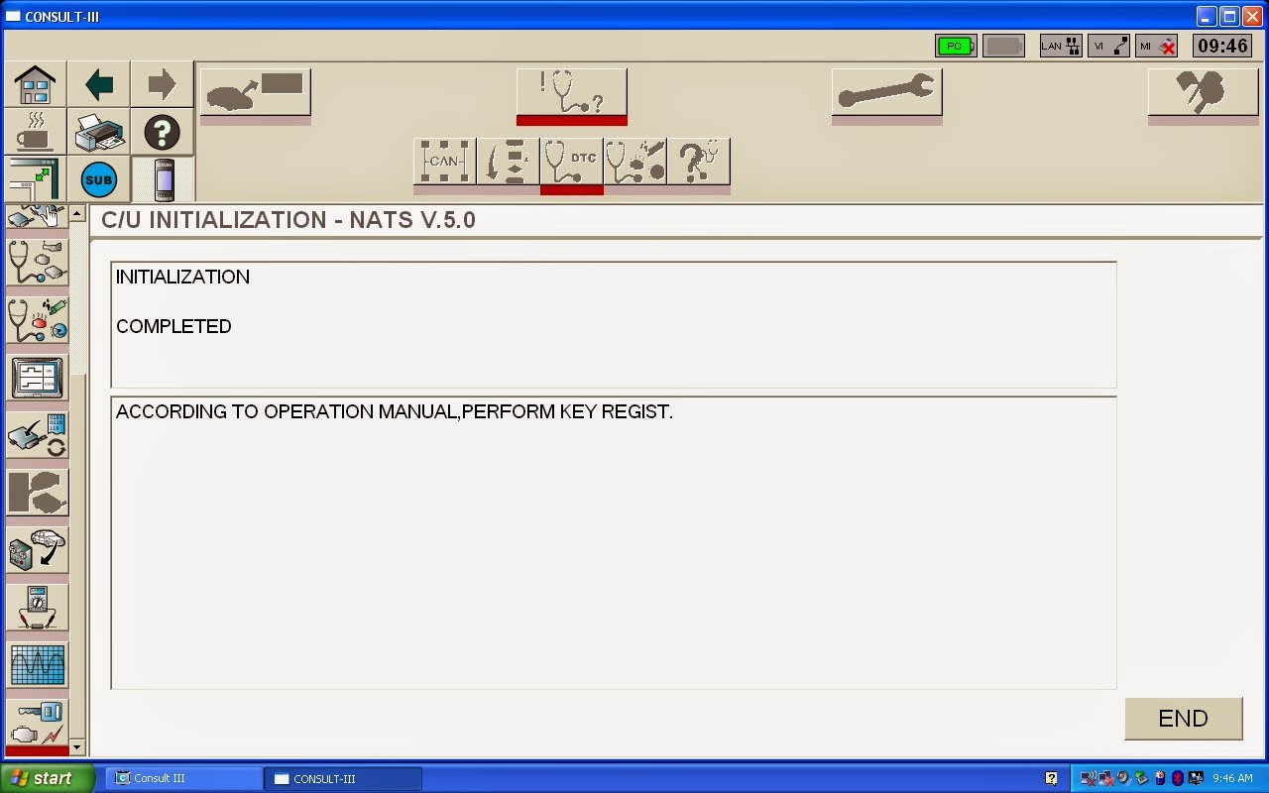
Task: Minimize the CONSULT-III window
Action: pyautogui.click(x=1207, y=16)
